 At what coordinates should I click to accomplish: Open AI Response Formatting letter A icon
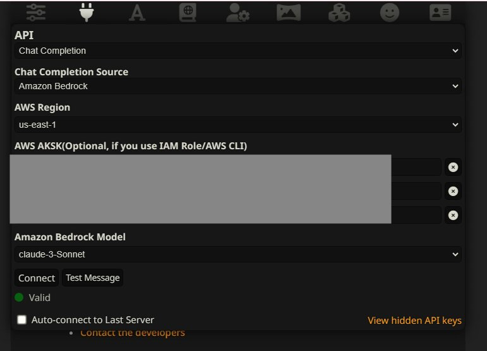pos(137,13)
